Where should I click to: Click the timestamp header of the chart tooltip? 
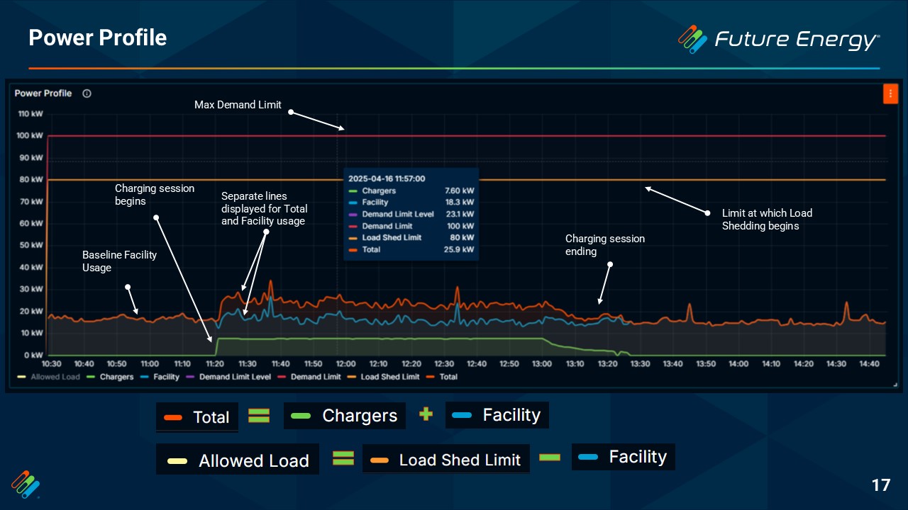[x=387, y=179]
